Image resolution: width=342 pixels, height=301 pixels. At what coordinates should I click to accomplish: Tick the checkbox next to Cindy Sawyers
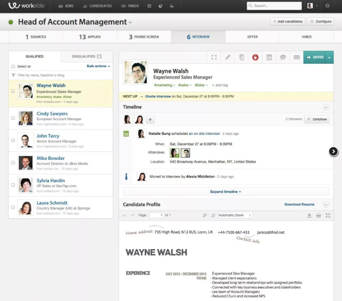13,118
